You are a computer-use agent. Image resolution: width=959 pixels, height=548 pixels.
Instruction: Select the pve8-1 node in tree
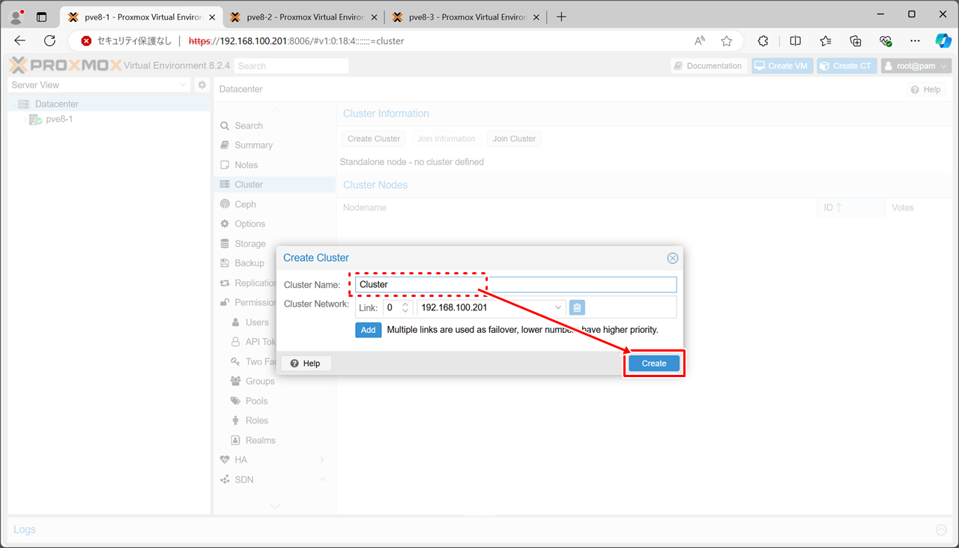click(58, 119)
